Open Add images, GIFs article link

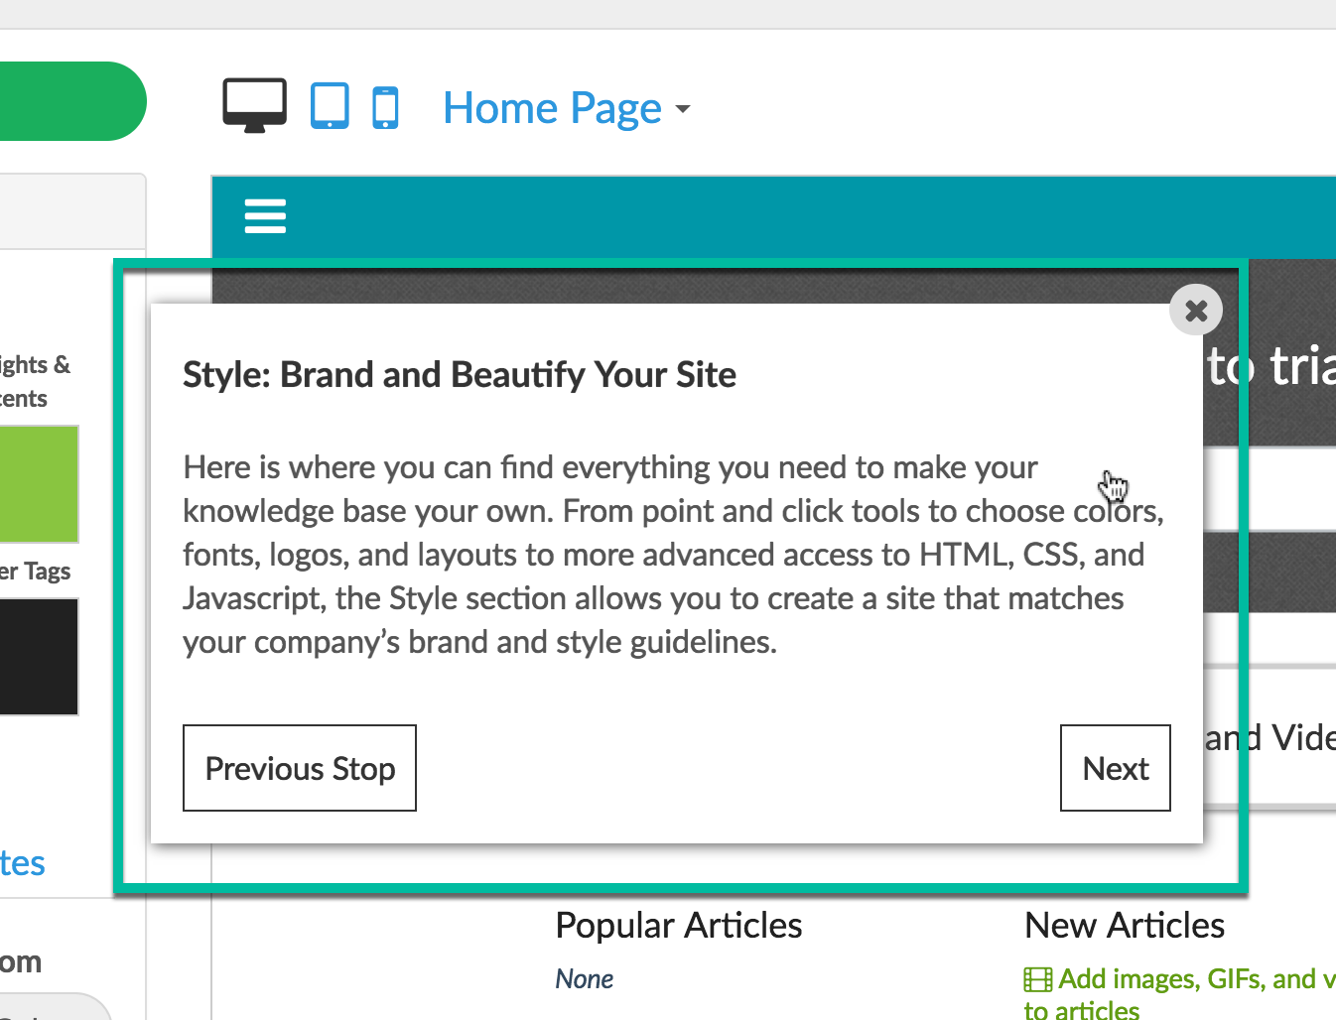coord(1181,994)
